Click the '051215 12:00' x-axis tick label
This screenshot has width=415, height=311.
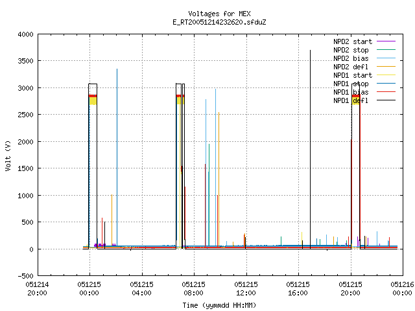coord(246,289)
